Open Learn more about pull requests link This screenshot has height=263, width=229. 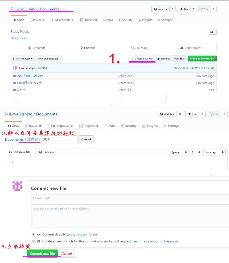pos(156,241)
